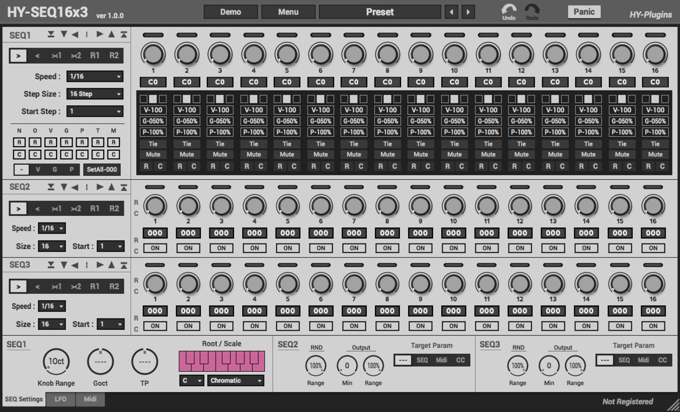Mute step 1 in SEQ1
The image size is (680, 412).
(x=153, y=154)
